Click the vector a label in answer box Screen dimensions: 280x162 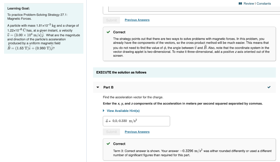[x=106, y=121]
